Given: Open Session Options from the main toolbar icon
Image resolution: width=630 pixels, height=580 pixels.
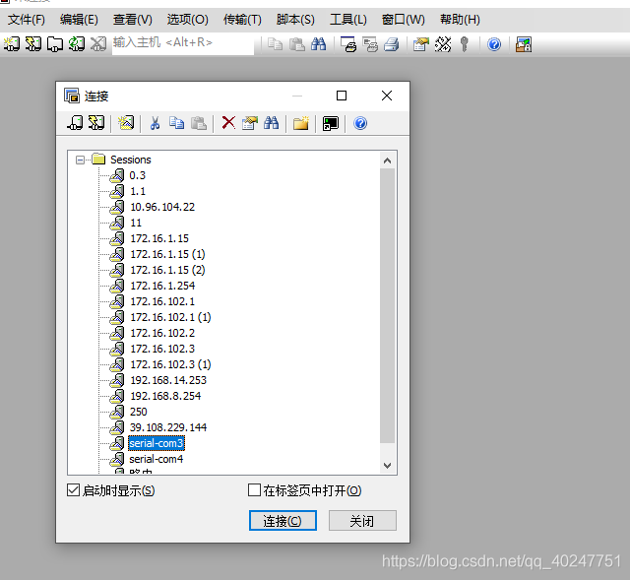Looking at the screenshot, I should (421, 44).
